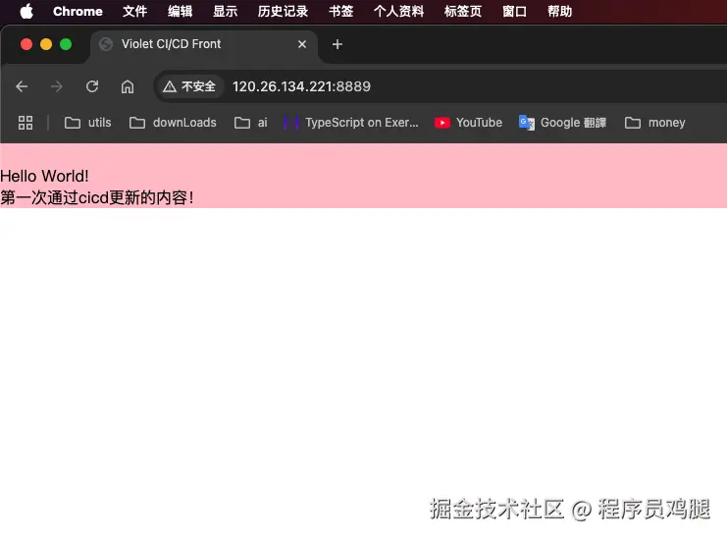
Task: Open the apps grid shortcut
Action: point(26,123)
